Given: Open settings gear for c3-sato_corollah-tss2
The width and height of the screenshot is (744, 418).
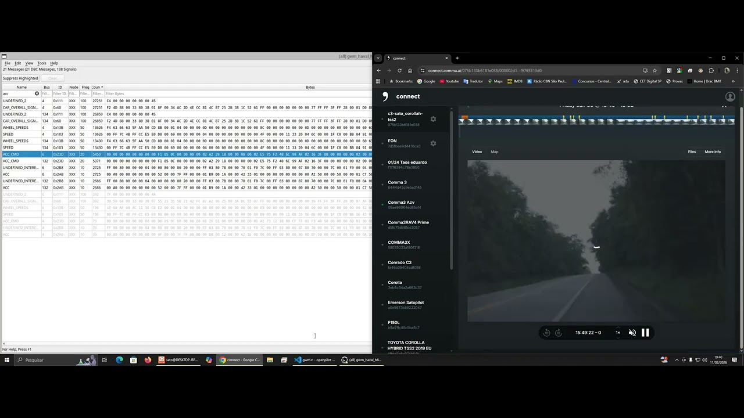Looking at the screenshot, I should 433,119.
